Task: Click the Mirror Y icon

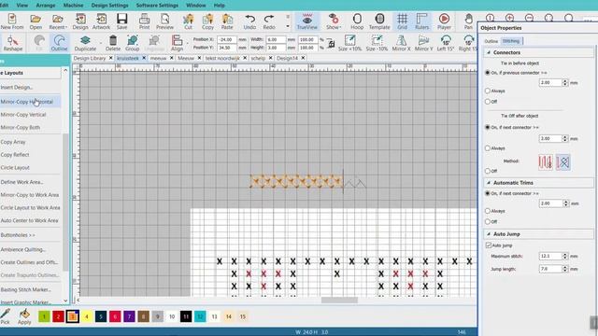Action: click(423, 43)
